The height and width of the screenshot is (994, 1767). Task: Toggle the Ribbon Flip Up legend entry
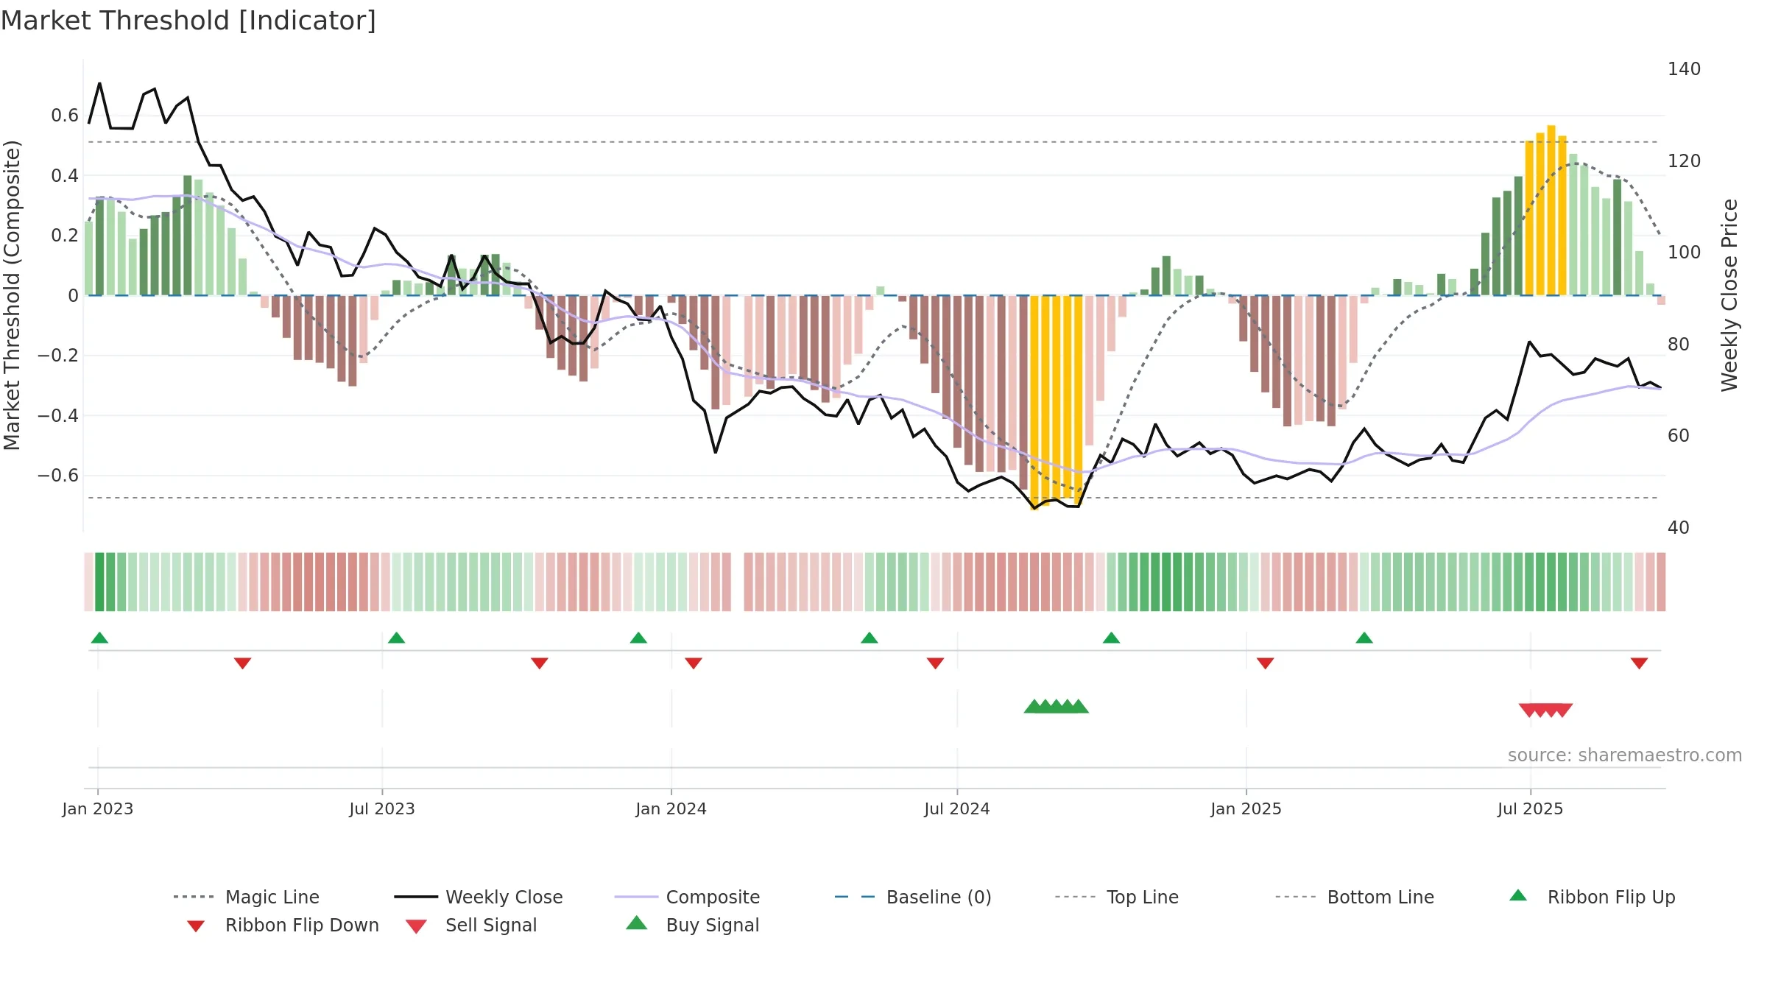[1593, 897]
